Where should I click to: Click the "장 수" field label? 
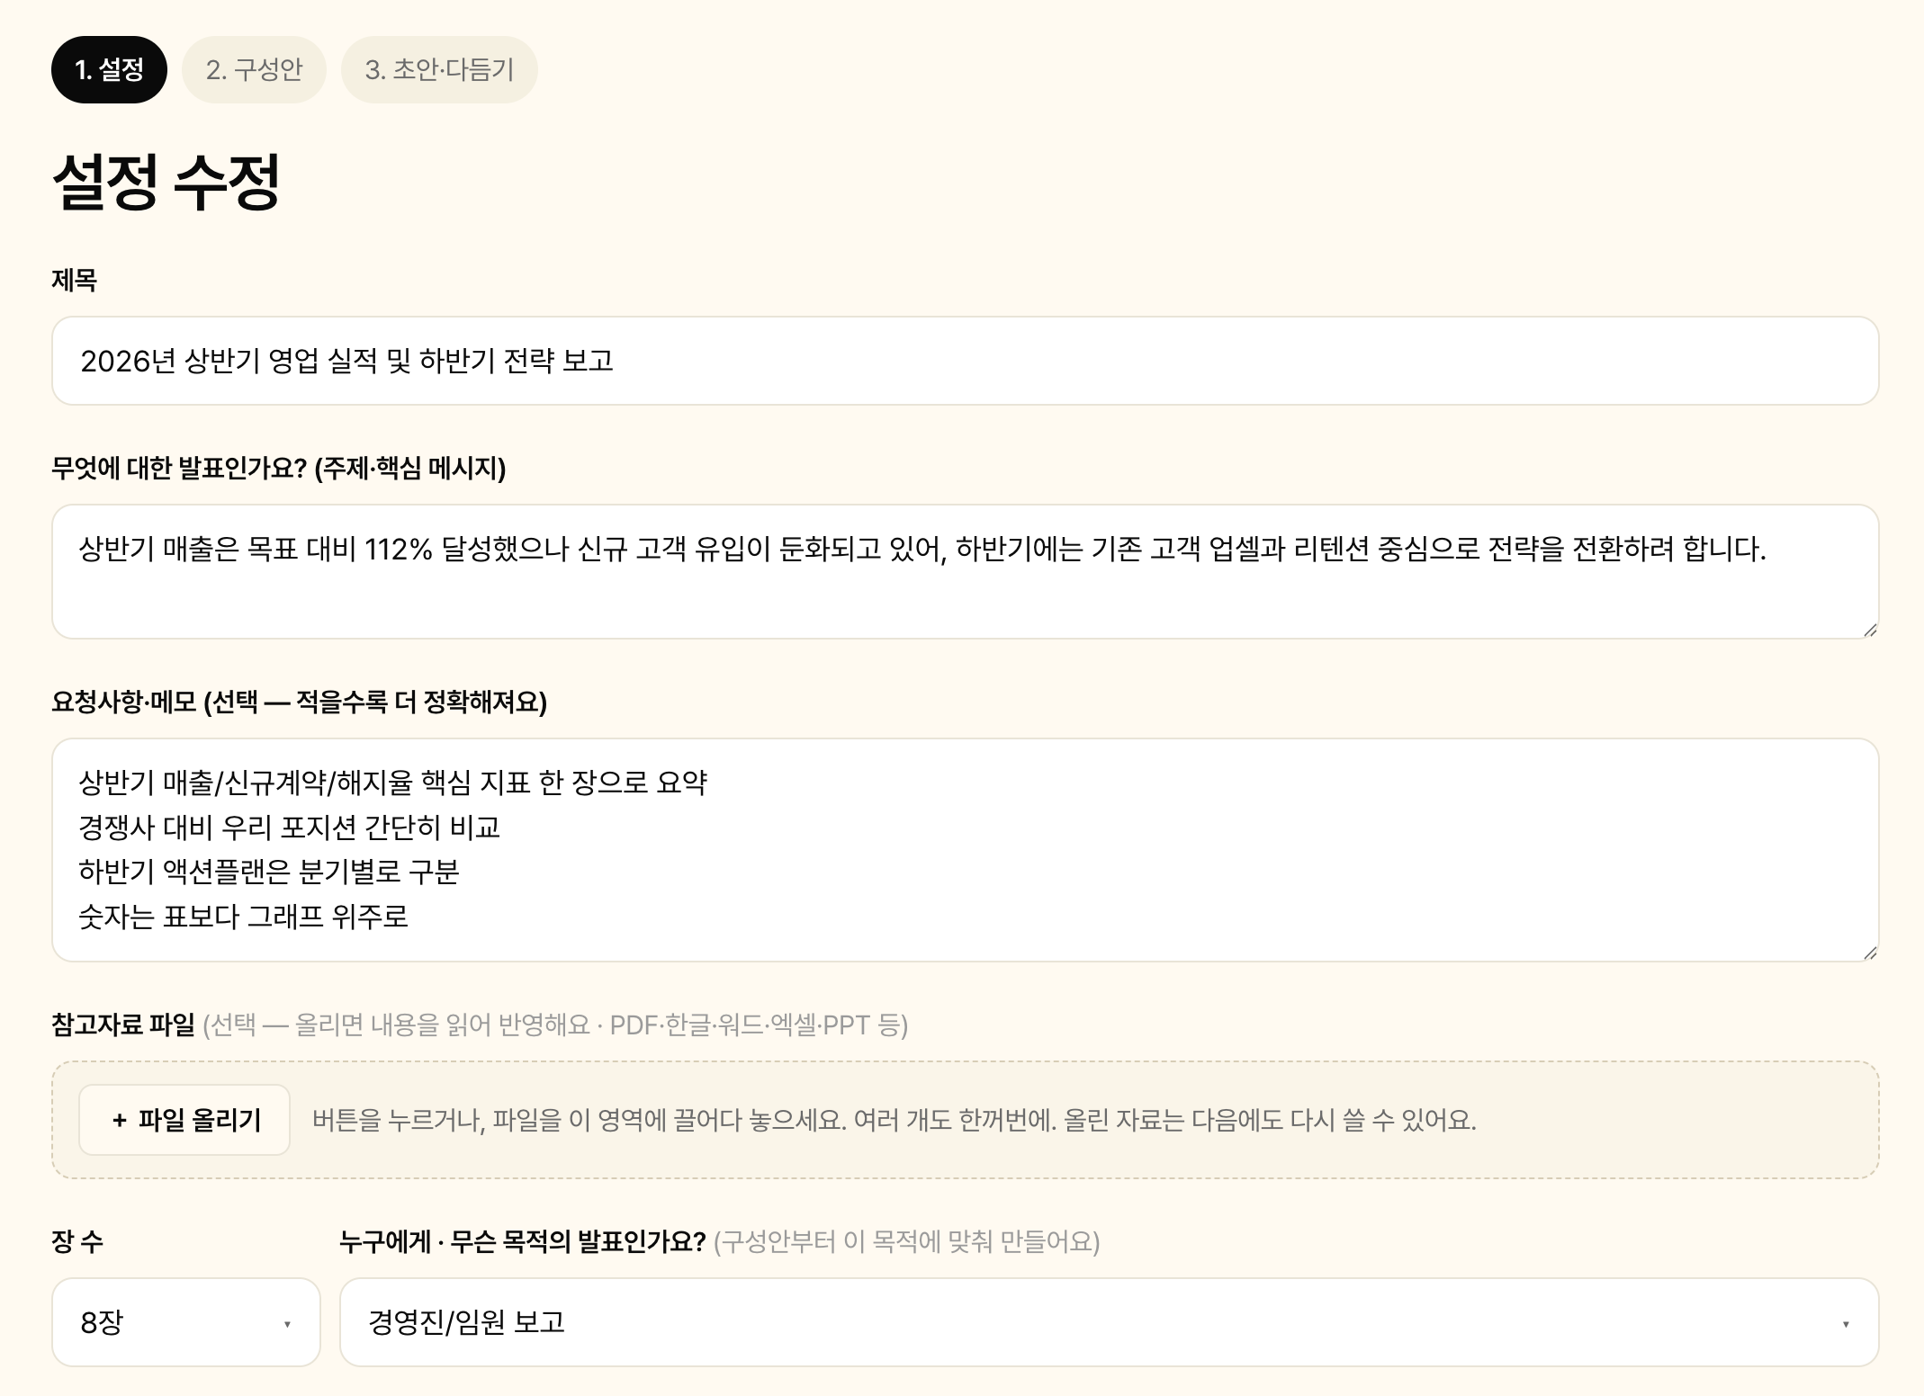coord(77,1241)
